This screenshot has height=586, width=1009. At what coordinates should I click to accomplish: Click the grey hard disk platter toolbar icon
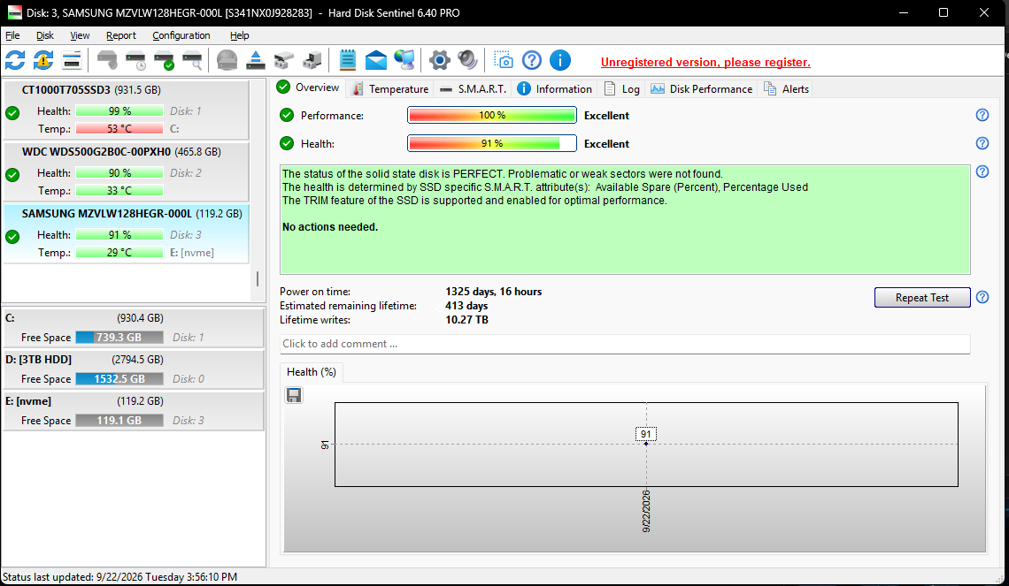(227, 60)
